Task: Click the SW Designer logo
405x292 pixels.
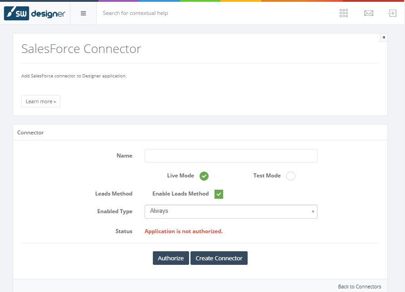Action: [x=35, y=13]
